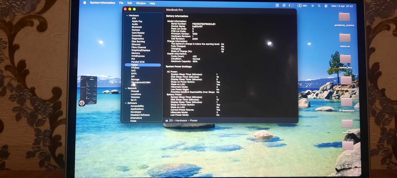Open the Edit menu

[130, 3]
